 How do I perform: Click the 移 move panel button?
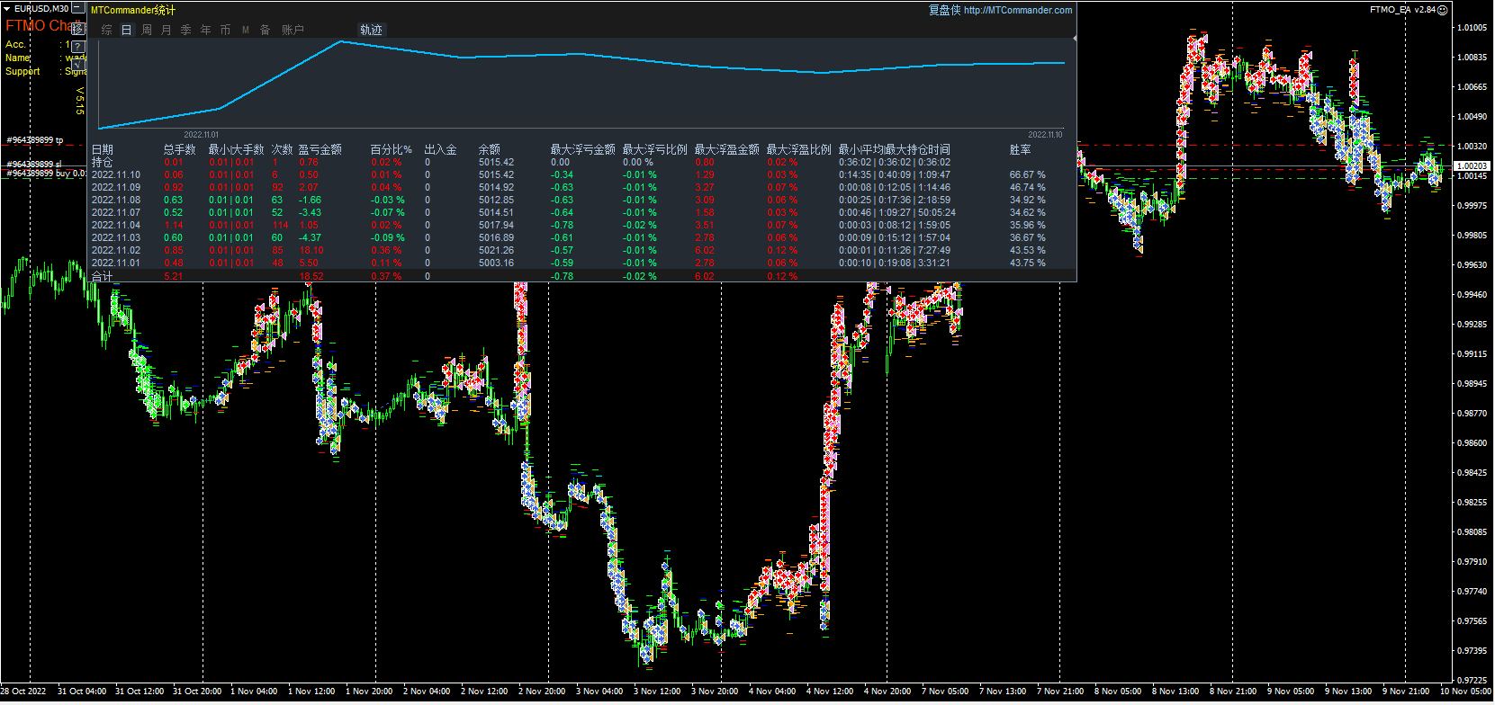(x=79, y=29)
